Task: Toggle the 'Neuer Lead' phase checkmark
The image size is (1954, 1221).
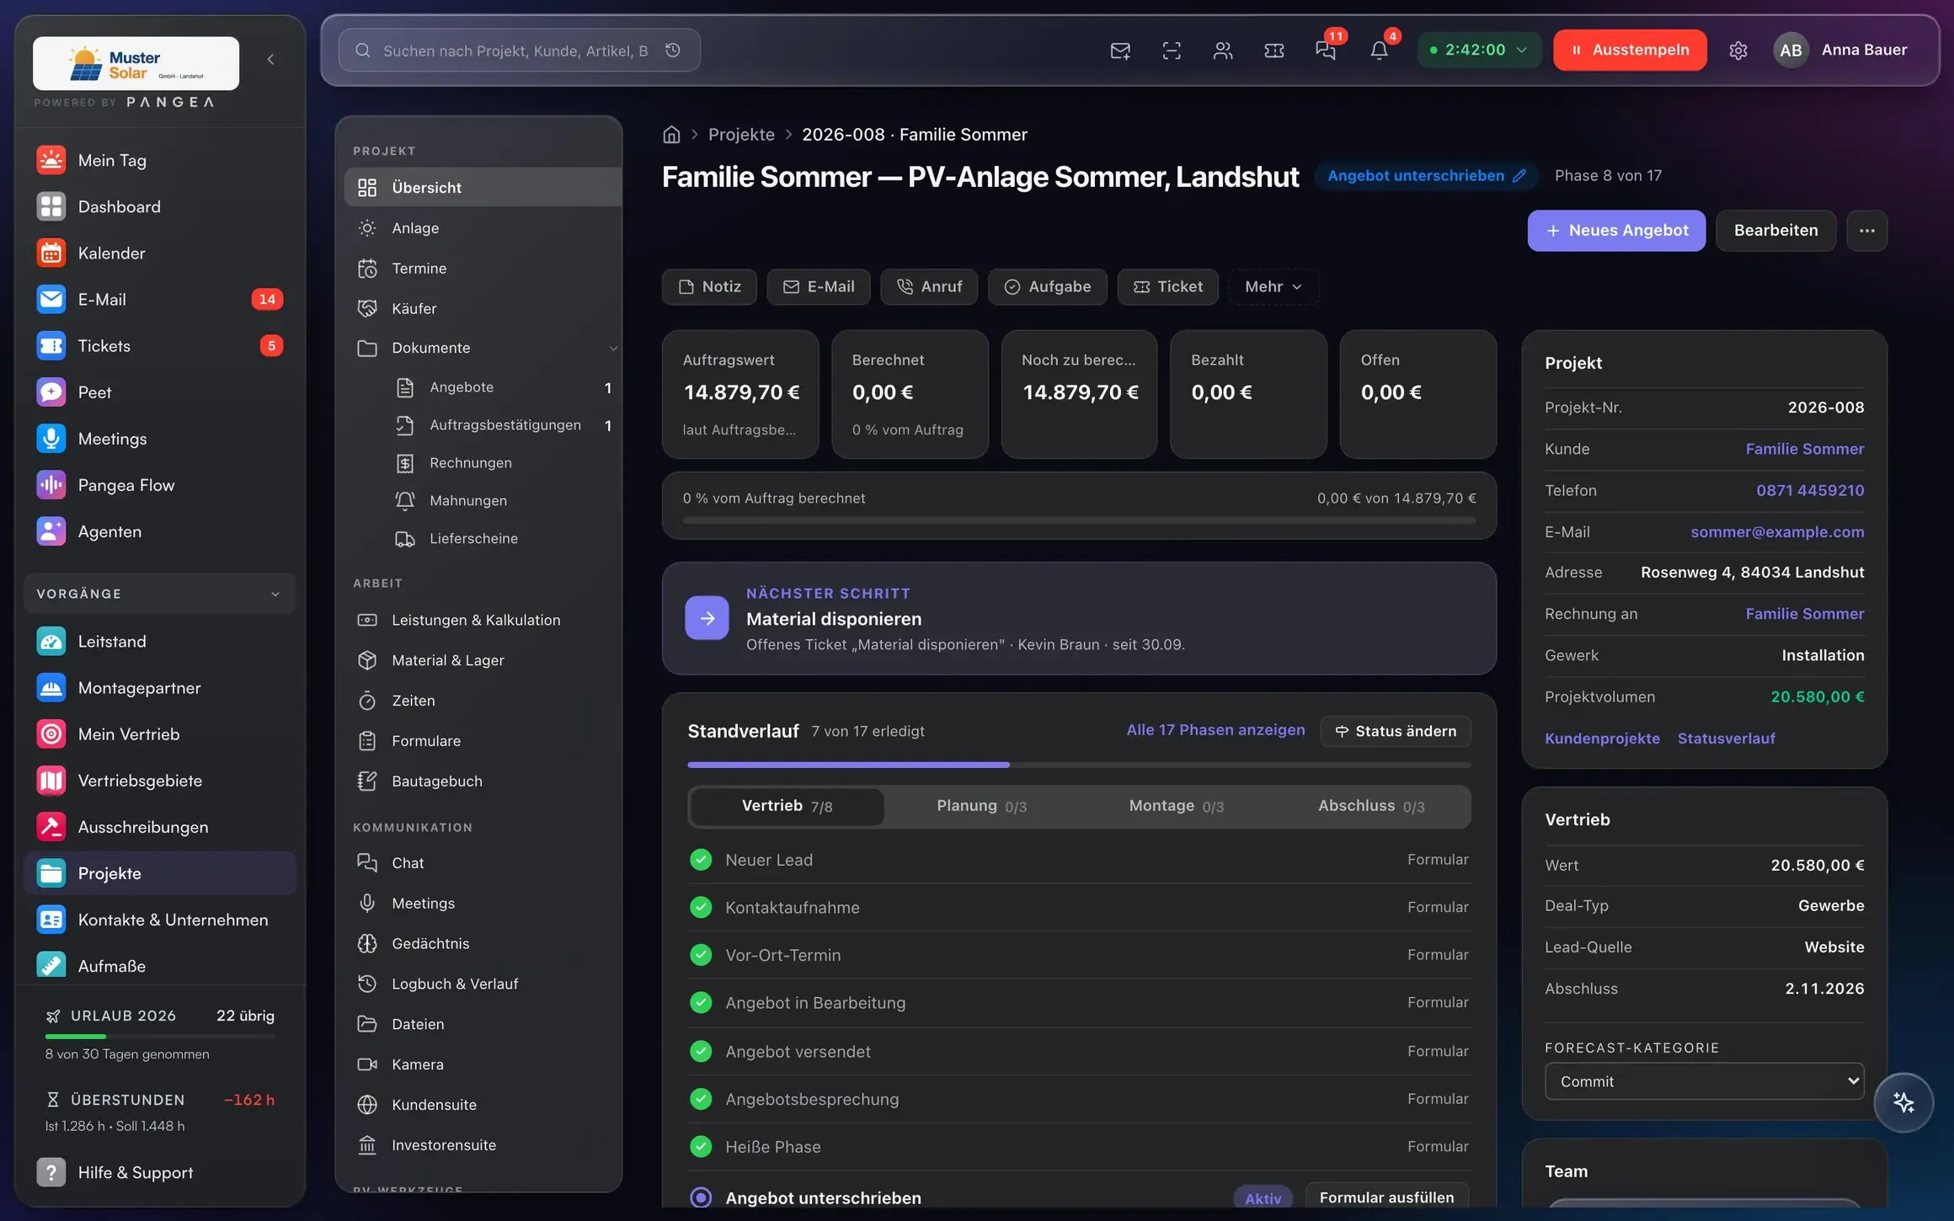Action: point(701,860)
